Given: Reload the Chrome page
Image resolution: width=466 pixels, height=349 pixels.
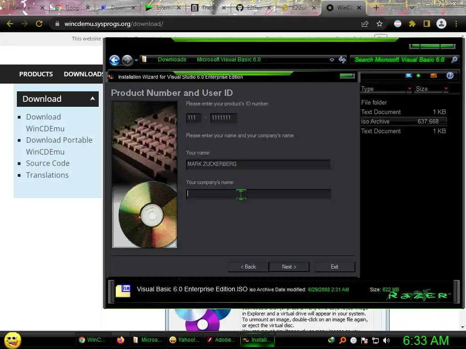Looking at the screenshot, I should [x=39, y=24].
